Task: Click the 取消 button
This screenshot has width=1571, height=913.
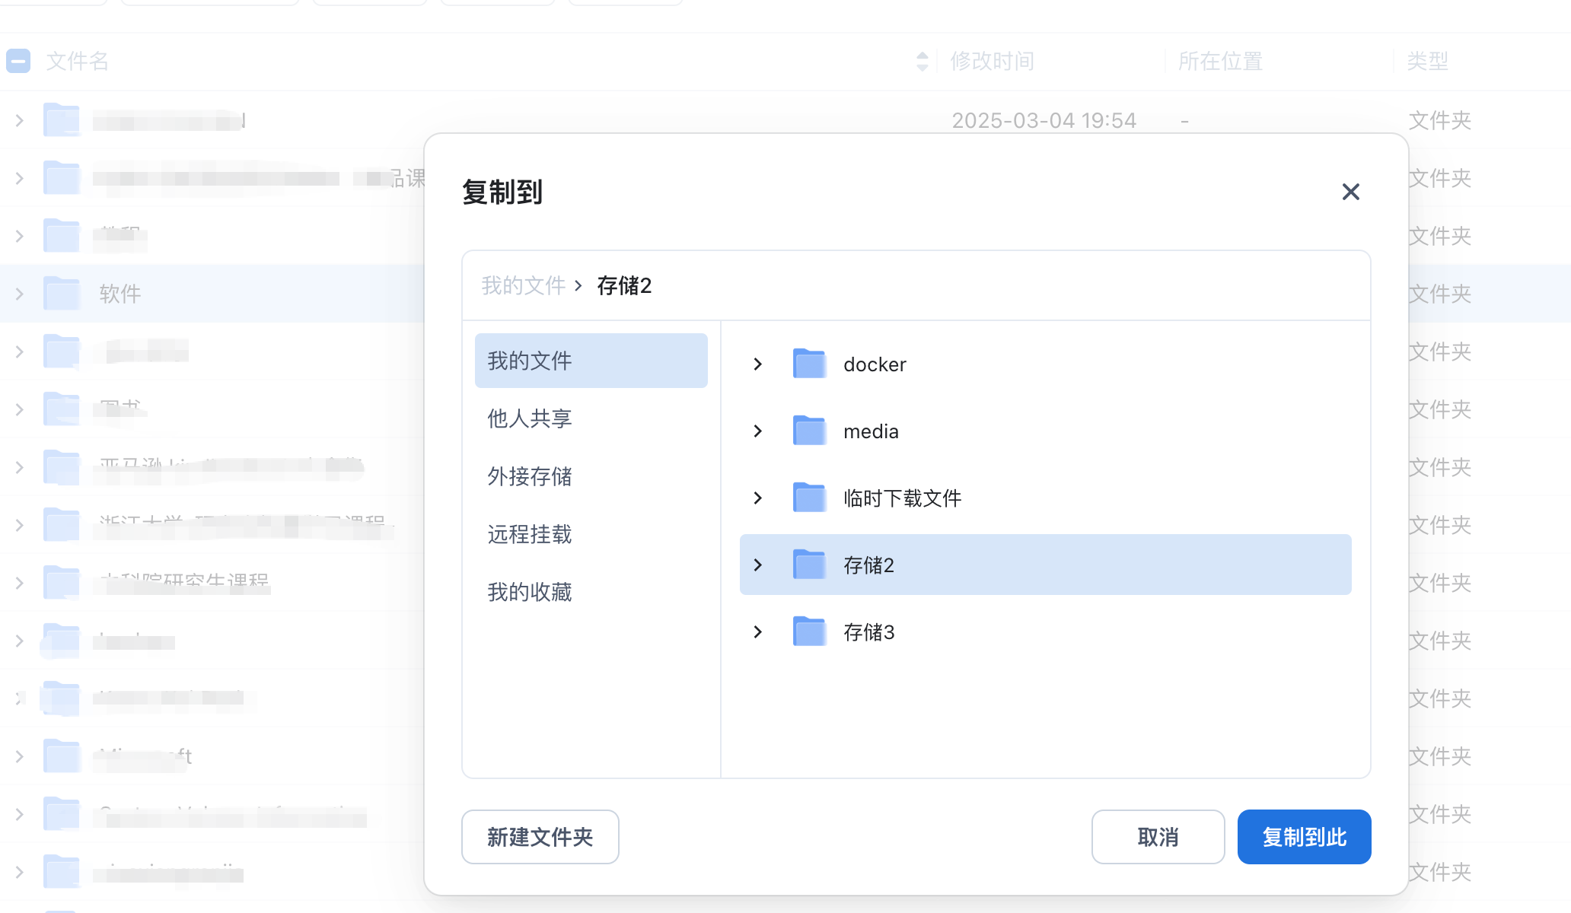Action: pos(1158,837)
